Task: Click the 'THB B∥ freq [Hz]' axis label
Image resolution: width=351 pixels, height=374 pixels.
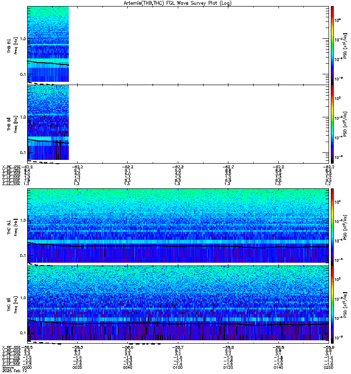Action: point(12,124)
